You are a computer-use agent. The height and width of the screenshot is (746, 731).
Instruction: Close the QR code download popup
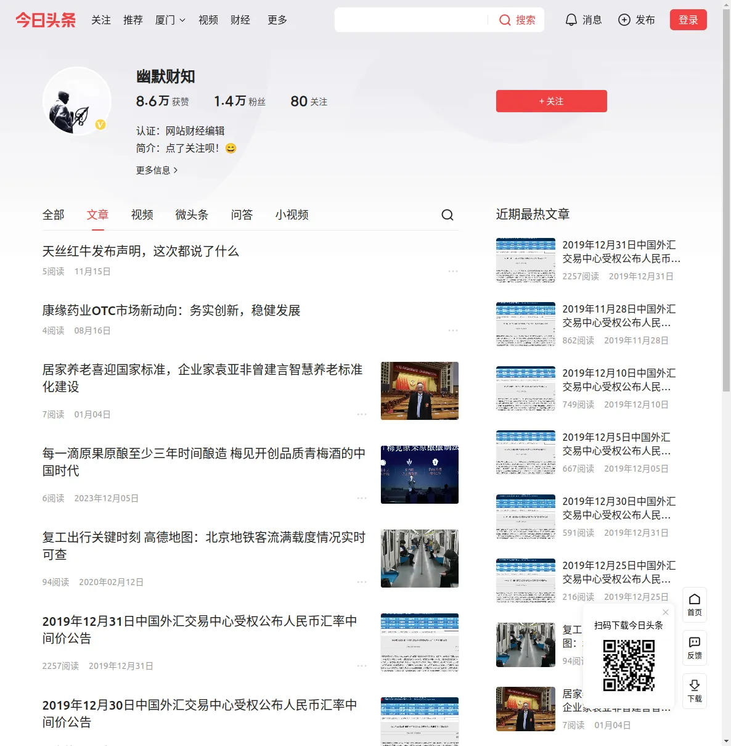[666, 612]
